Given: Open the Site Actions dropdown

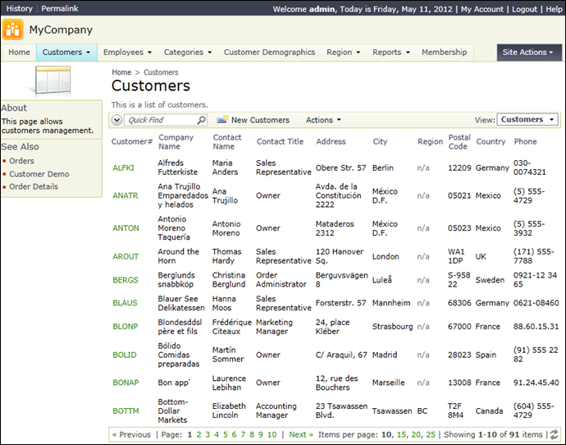Looking at the screenshot, I should point(529,52).
